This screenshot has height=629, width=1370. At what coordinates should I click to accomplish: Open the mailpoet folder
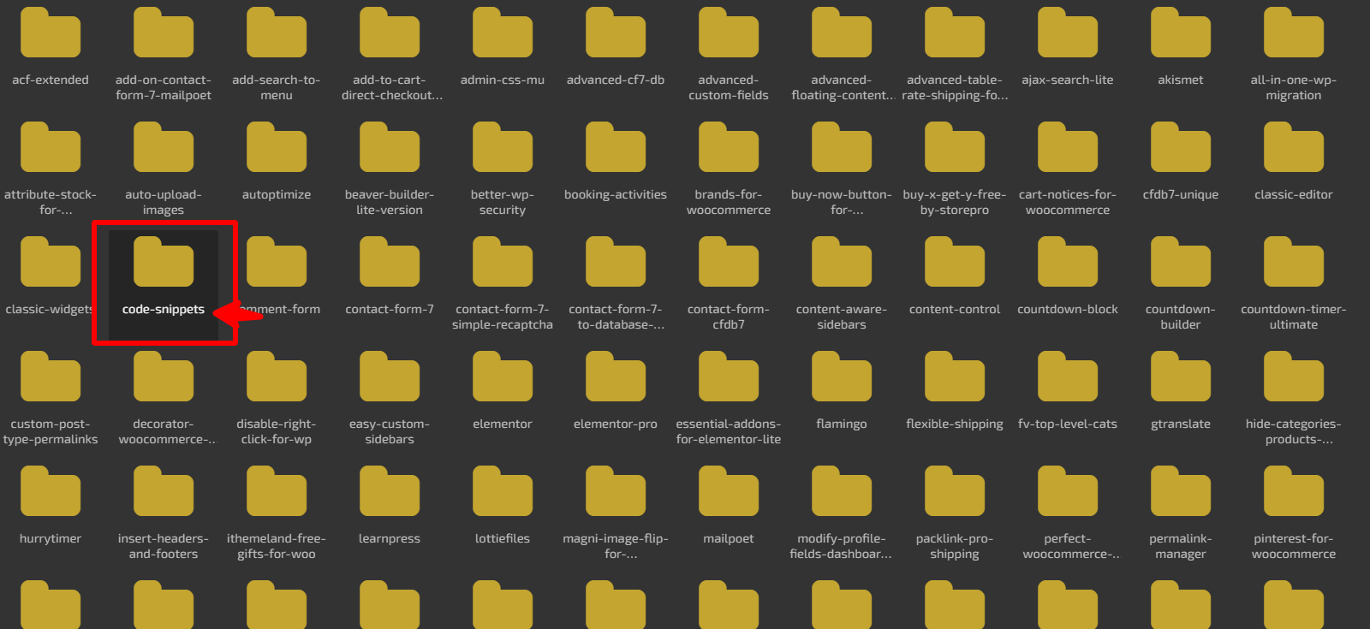[729, 491]
